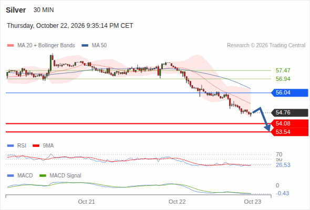Click the RSI legend label

[x=22, y=146]
